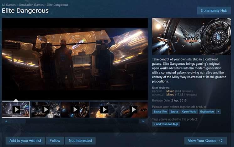Mark game as Not Interested
234x147 pixels.
[x=80, y=141]
